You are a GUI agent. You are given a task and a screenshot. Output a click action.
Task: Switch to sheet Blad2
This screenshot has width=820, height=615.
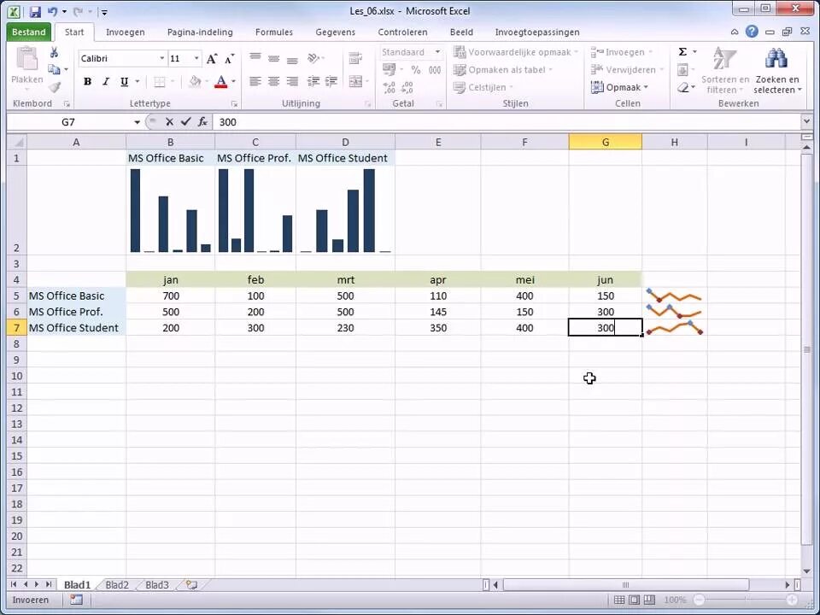(x=117, y=584)
